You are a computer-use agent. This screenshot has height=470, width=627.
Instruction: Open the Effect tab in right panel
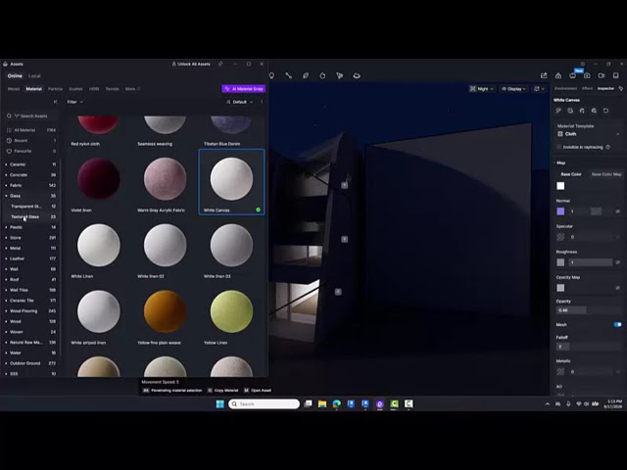click(x=587, y=88)
